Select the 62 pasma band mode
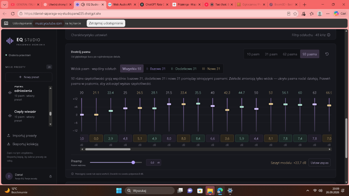The image size is (349, 196). pos(290,54)
